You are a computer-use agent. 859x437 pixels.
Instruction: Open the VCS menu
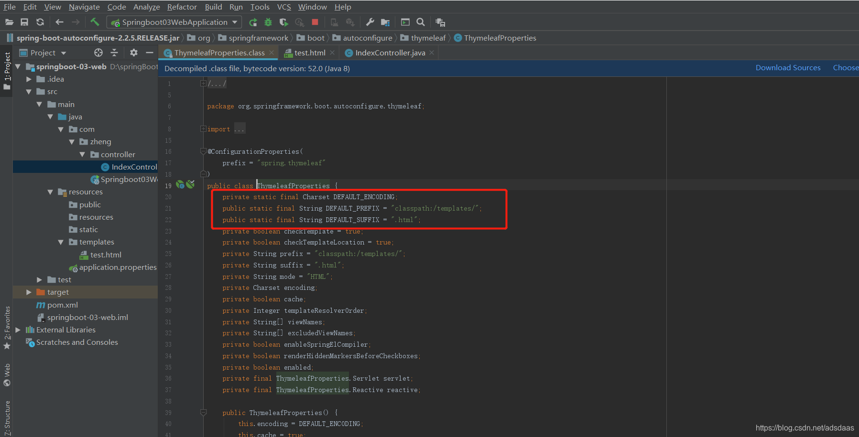(284, 7)
